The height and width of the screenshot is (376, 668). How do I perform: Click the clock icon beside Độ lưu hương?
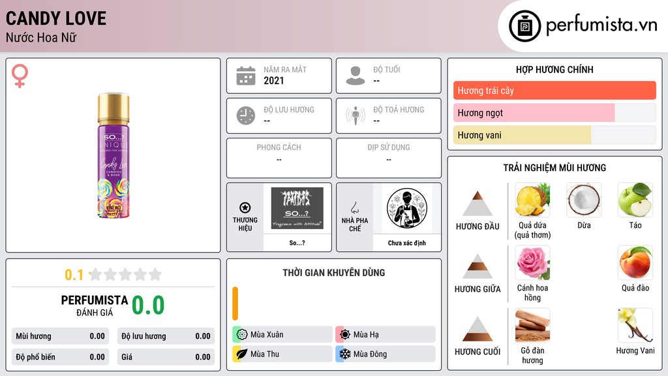click(246, 116)
